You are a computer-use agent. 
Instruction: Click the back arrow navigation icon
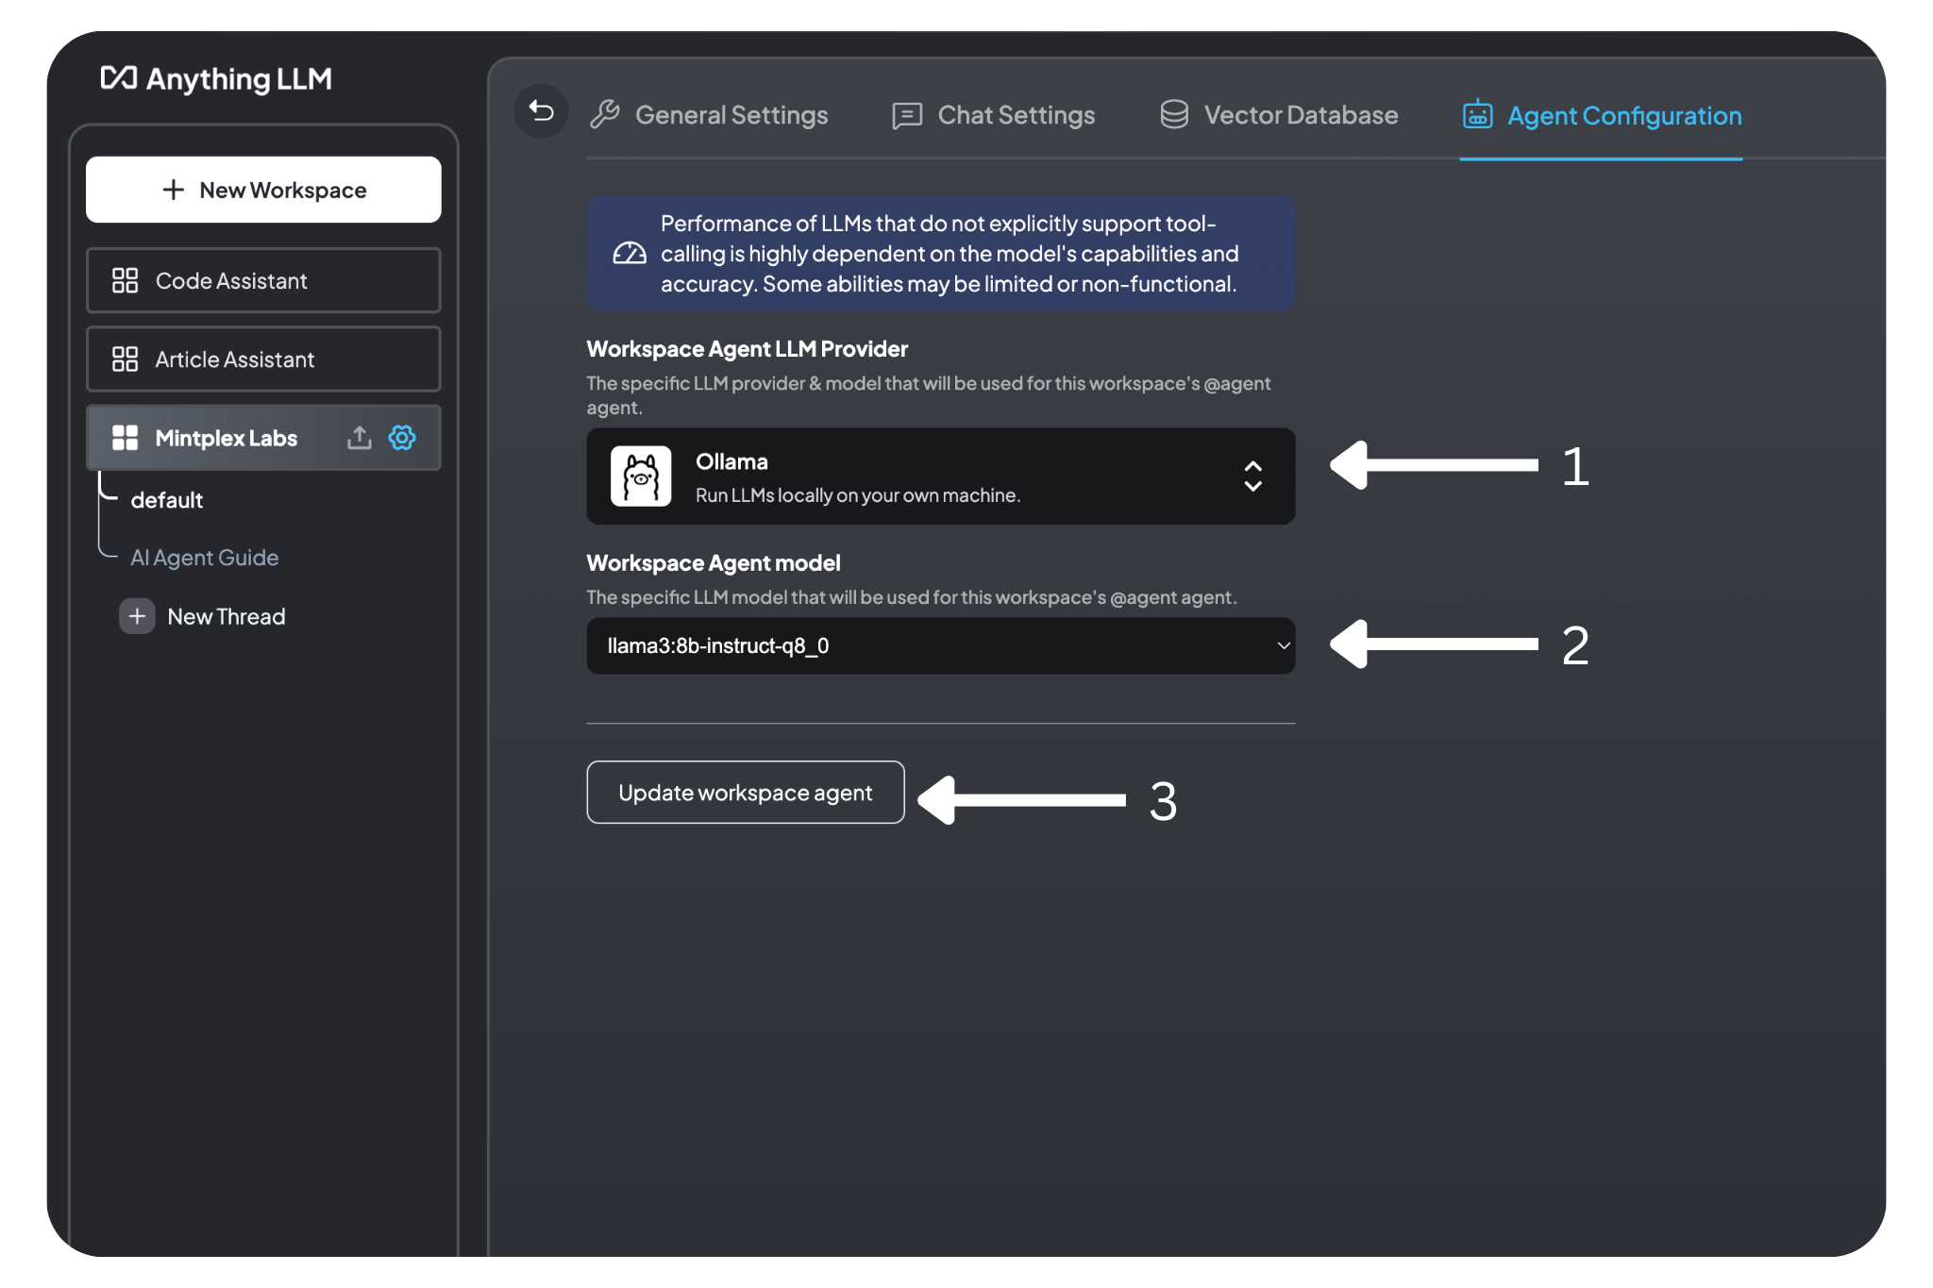pyautogui.click(x=541, y=113)
